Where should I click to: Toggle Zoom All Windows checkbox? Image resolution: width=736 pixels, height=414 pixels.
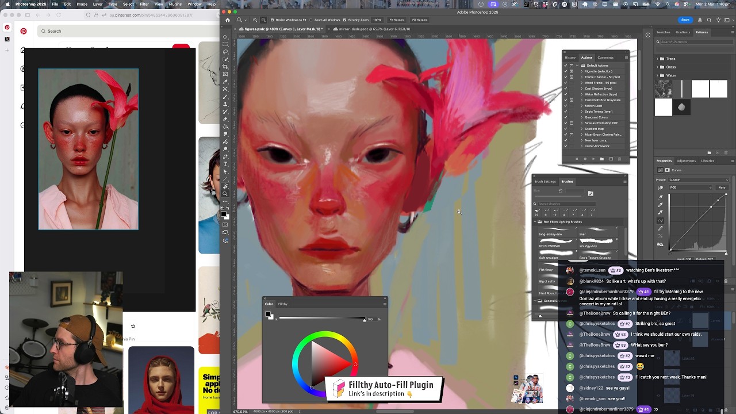(x=311, y=20)
